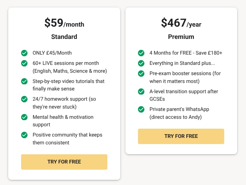Select the Standard plan title
Screen dimensions: 246x185
click(64, 37)
